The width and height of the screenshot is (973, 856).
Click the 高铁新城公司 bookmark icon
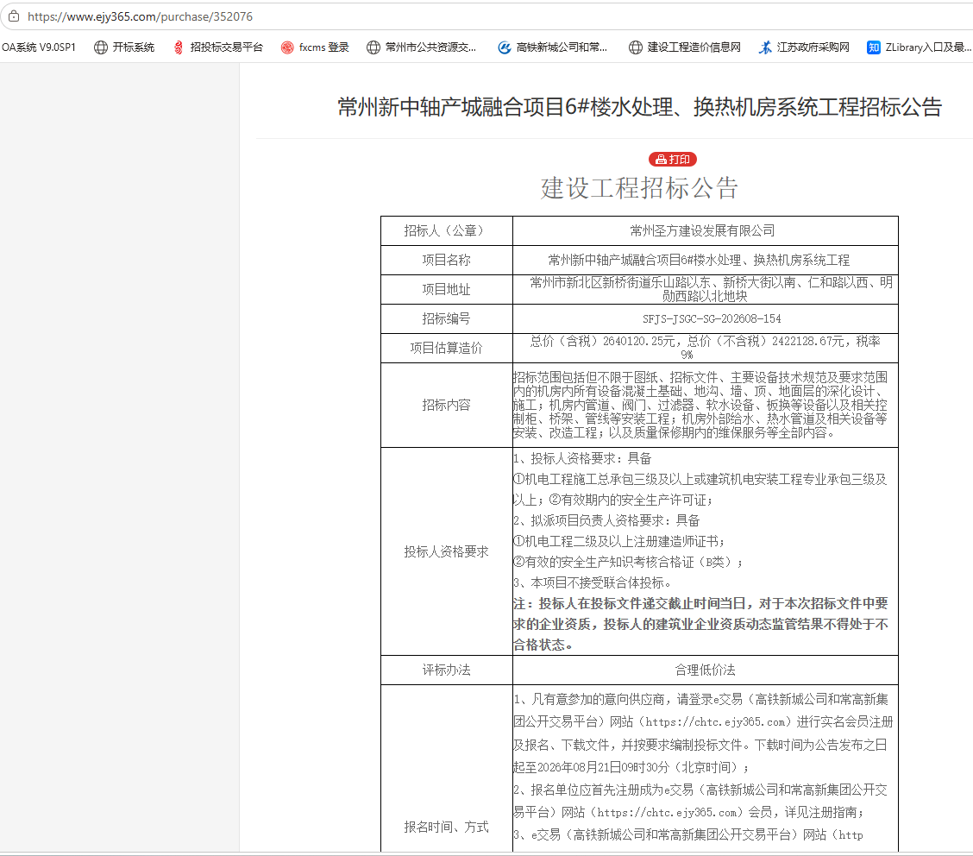(x=505, y=47)
